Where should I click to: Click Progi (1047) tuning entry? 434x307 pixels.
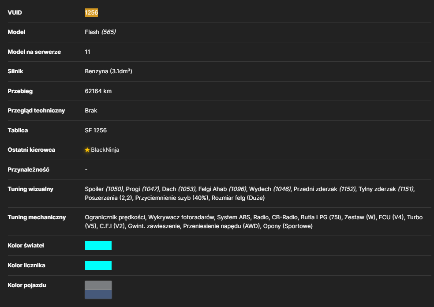(x=142, y=189)
